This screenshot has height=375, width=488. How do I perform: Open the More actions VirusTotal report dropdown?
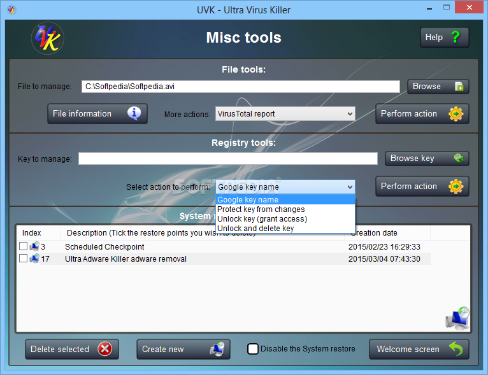(285, 114)
